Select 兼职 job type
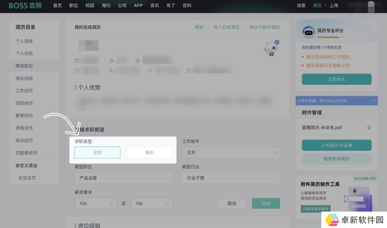 [149, 152]
